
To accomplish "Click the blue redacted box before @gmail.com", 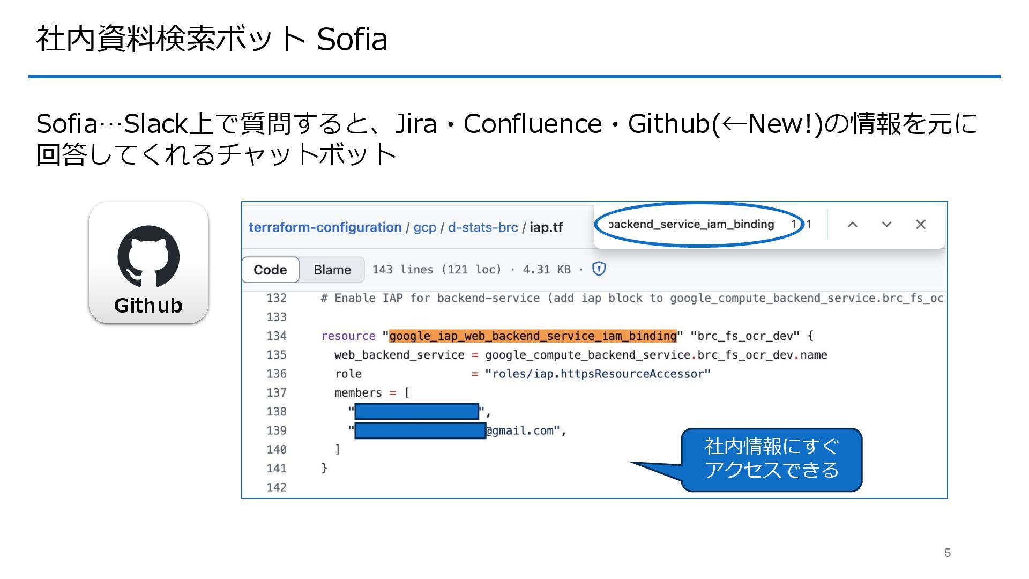I will click(420, 430).
